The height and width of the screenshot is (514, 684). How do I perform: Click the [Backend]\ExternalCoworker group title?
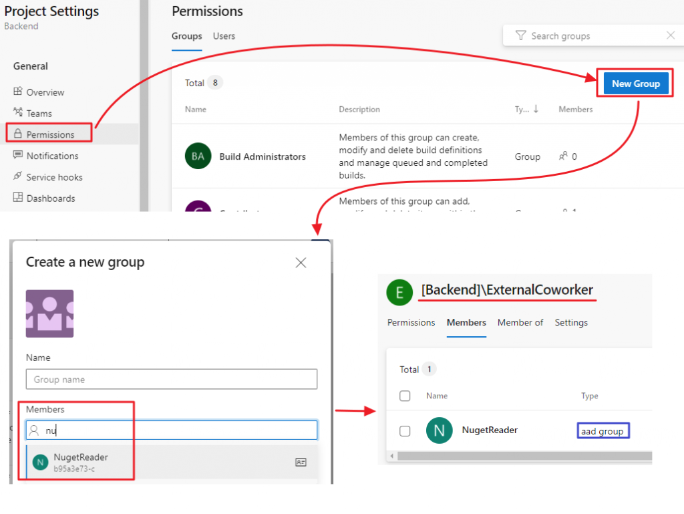(x=507, y=289)
